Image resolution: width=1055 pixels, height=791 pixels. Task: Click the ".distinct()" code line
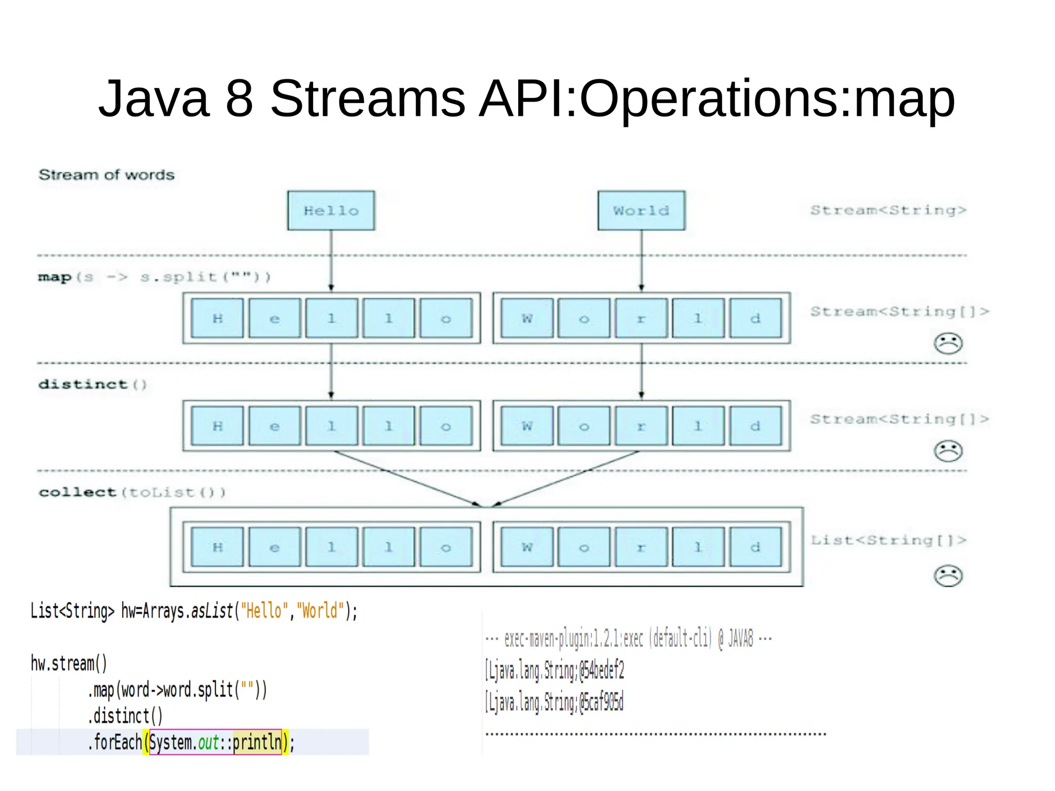[125, 716]
